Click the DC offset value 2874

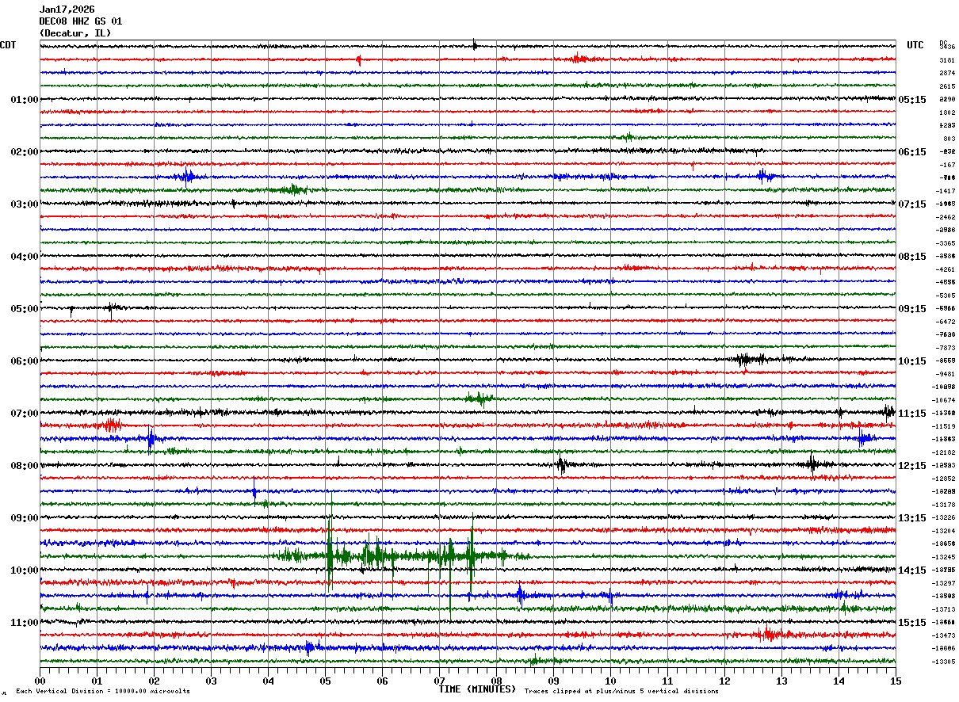pos(947,73)
